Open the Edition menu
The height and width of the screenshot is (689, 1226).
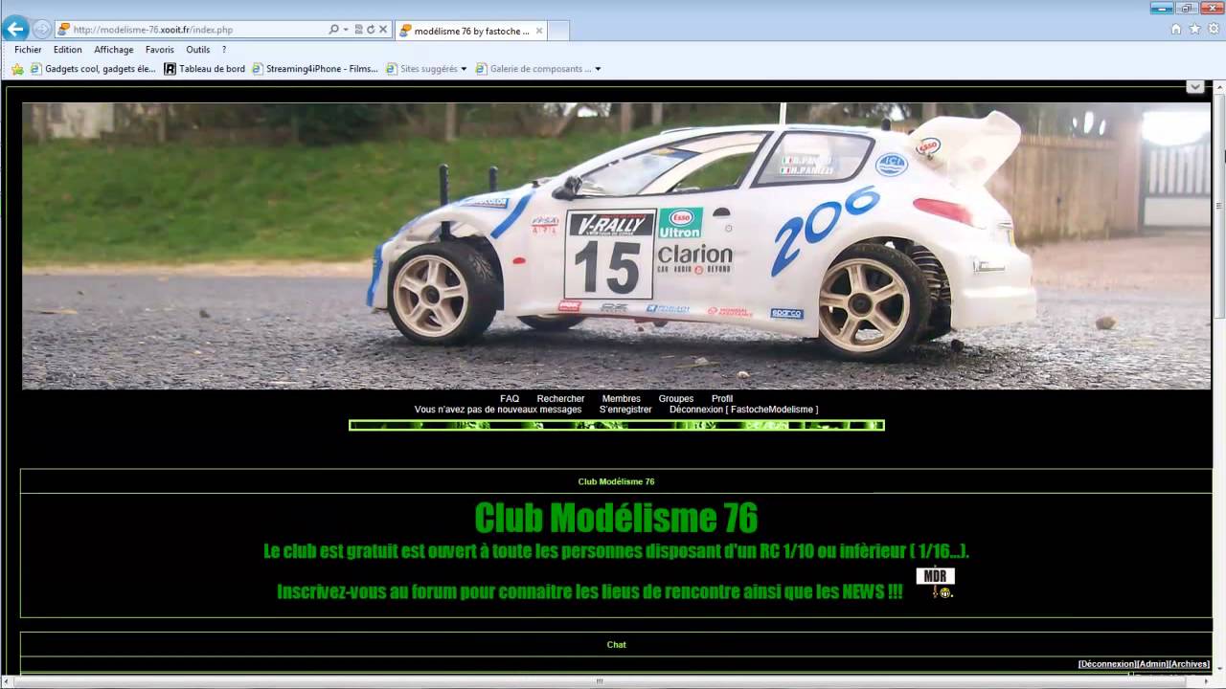67,50
